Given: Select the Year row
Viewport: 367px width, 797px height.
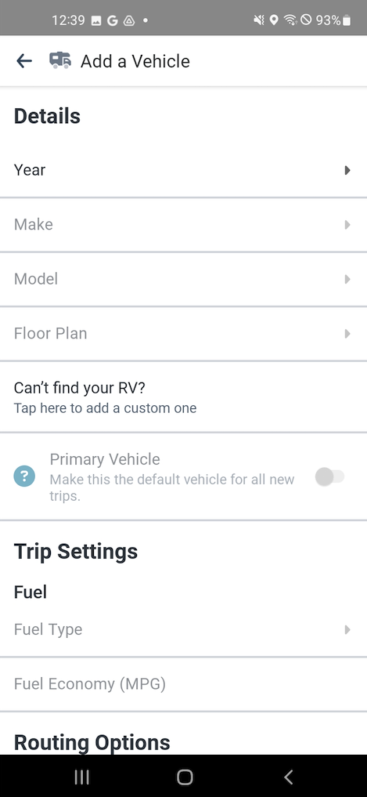Looking at the screenshot, I should coord(183,170).
